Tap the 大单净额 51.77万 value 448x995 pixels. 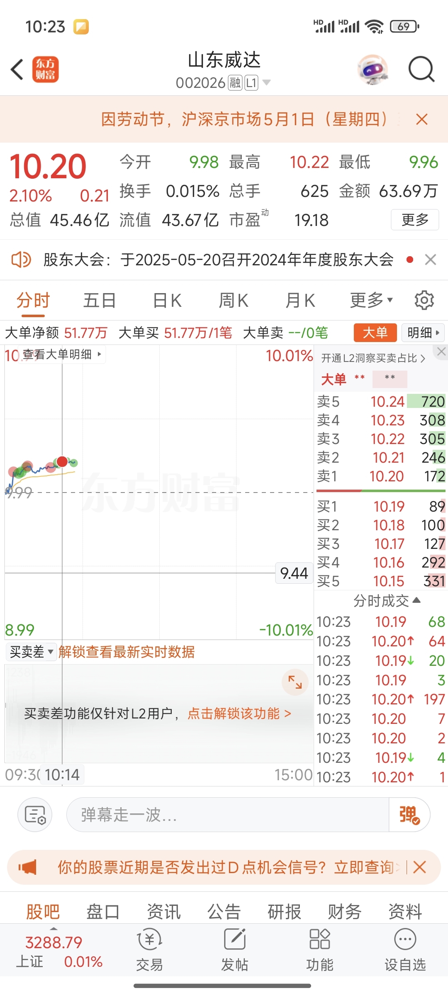(x=86, y=332)
